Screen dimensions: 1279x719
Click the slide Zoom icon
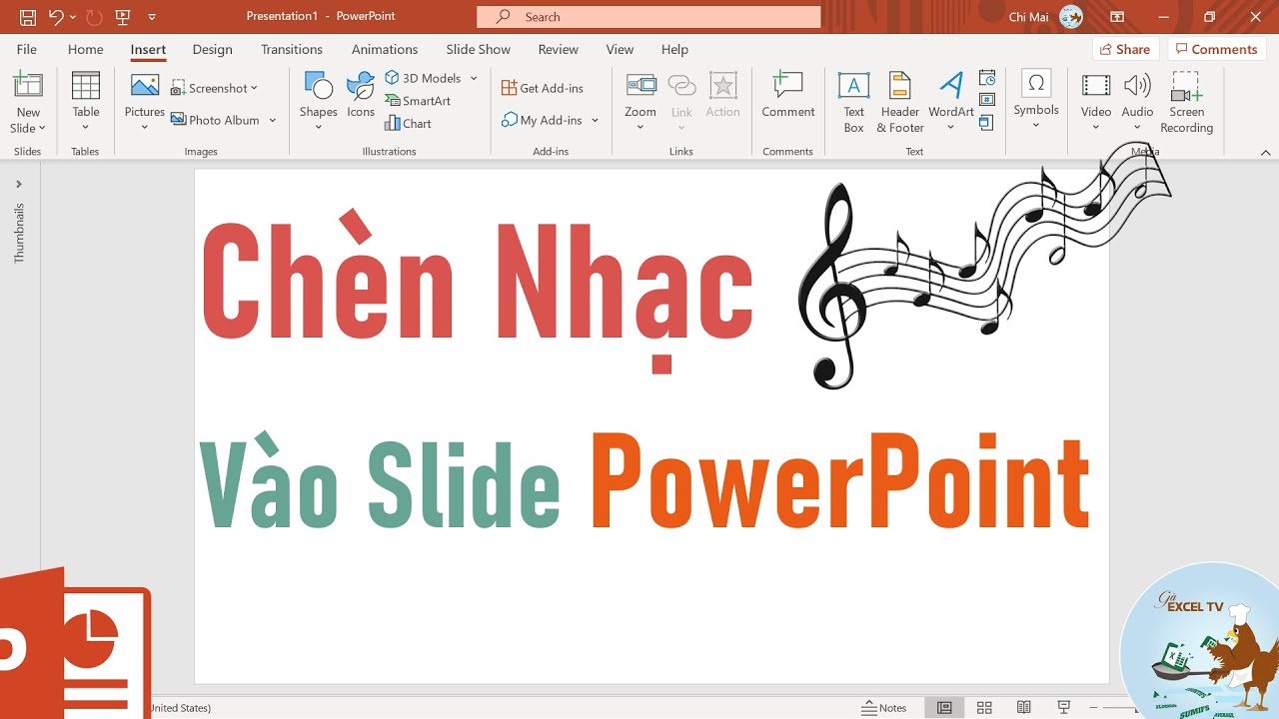[x=640, y=86]
